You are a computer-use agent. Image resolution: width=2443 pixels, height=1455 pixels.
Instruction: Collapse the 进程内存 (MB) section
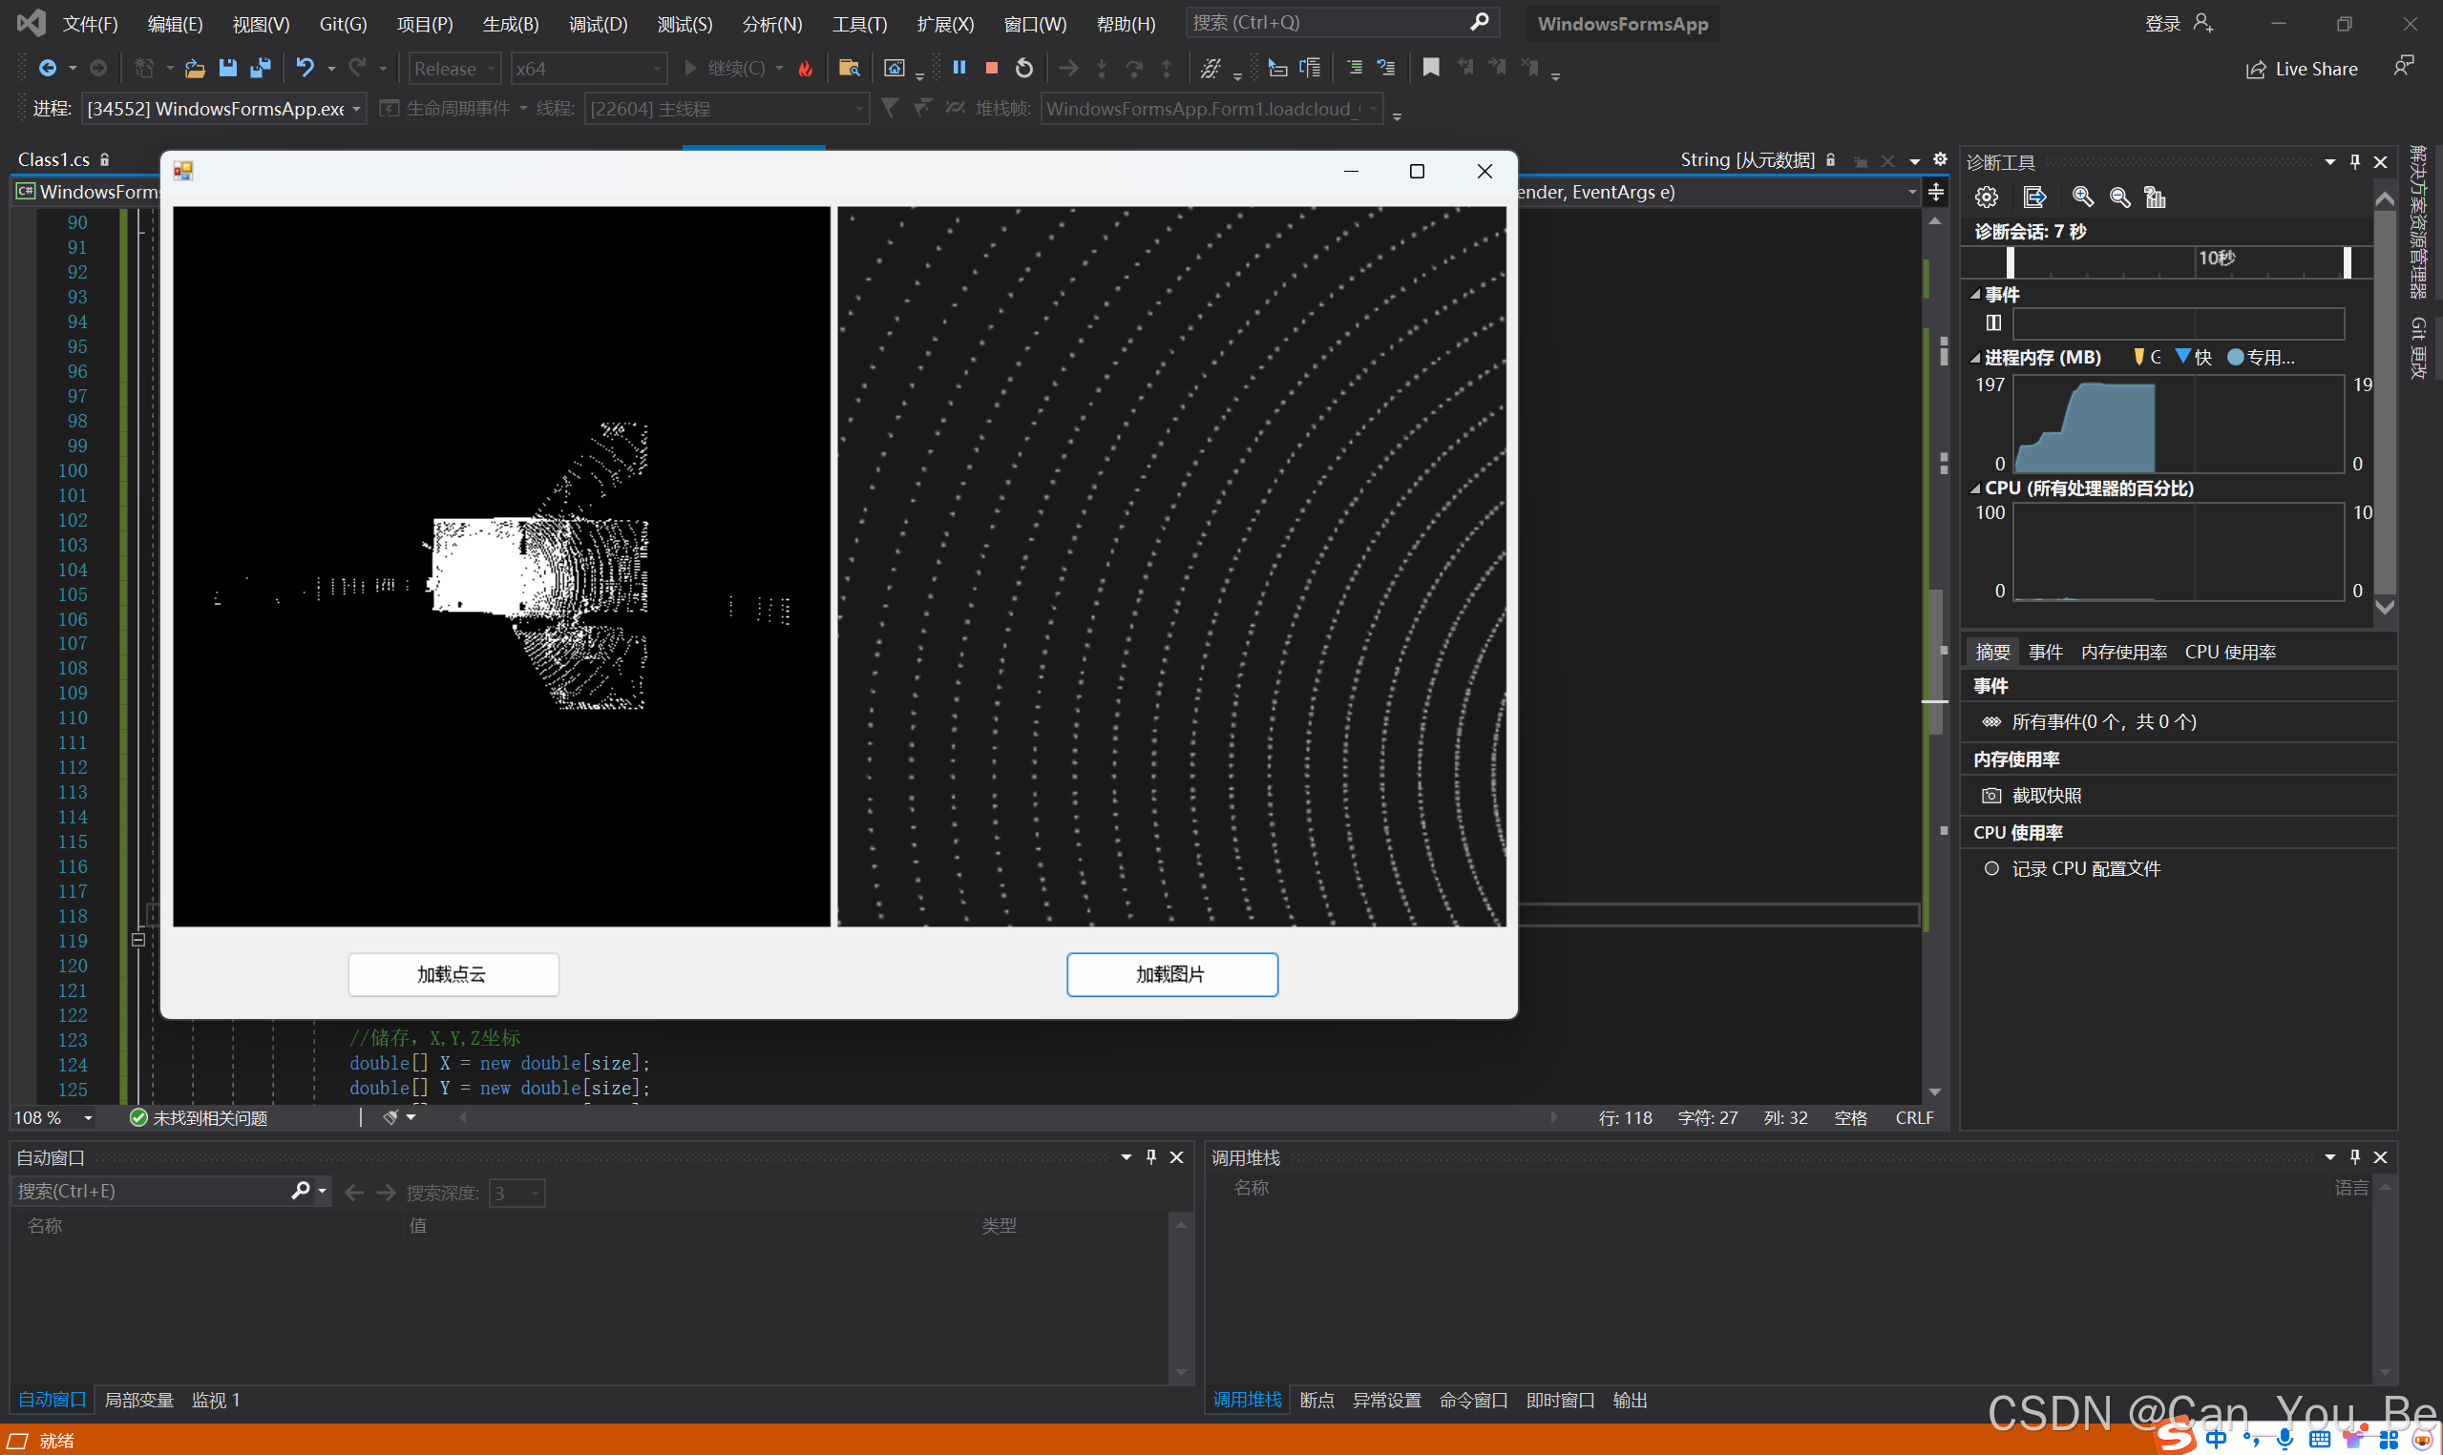coord(1974,357)
